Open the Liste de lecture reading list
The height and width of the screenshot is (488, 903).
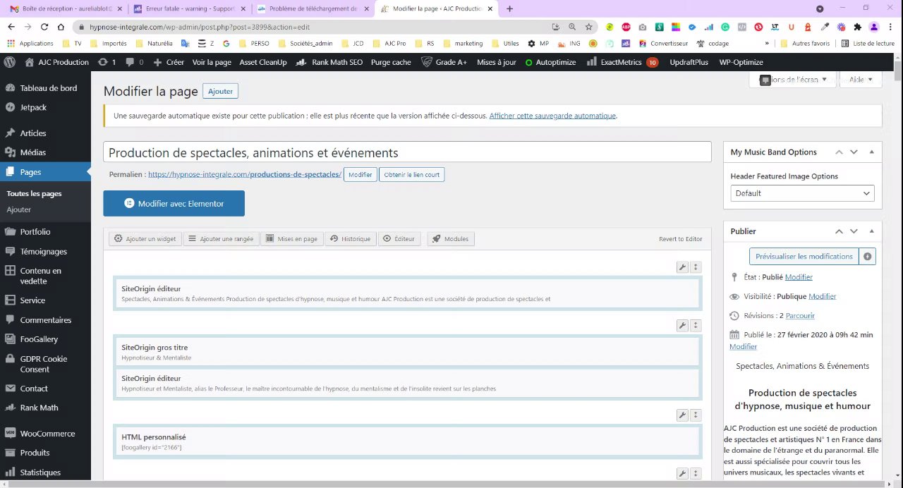tap(868, 43)
